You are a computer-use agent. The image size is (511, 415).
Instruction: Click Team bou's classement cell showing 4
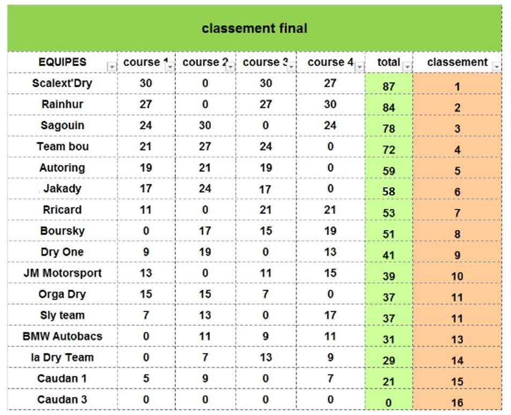pyautogui.click(x=457, y=150)
